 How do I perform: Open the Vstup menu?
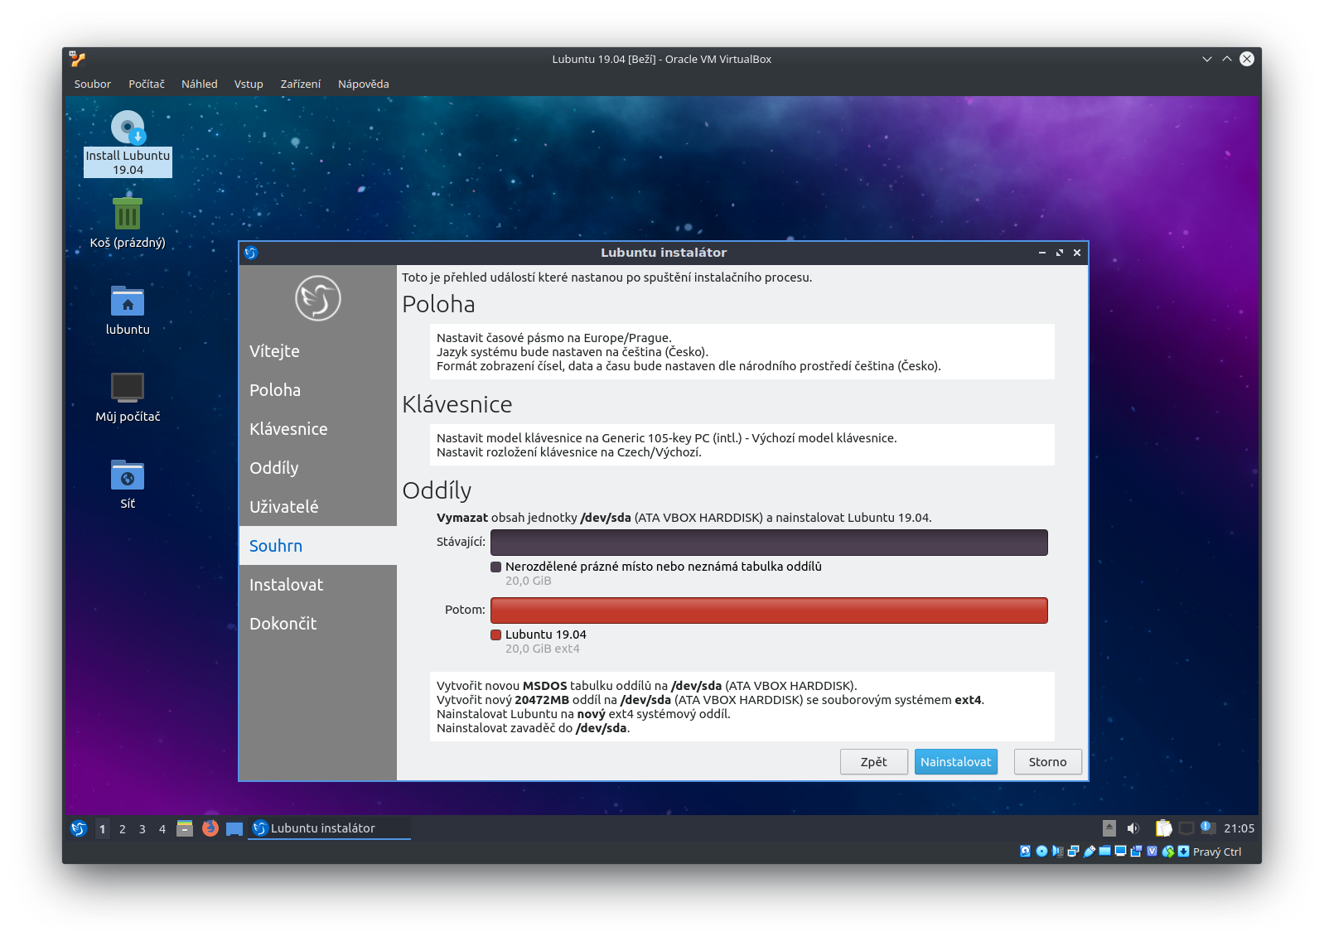pos(249,84)
